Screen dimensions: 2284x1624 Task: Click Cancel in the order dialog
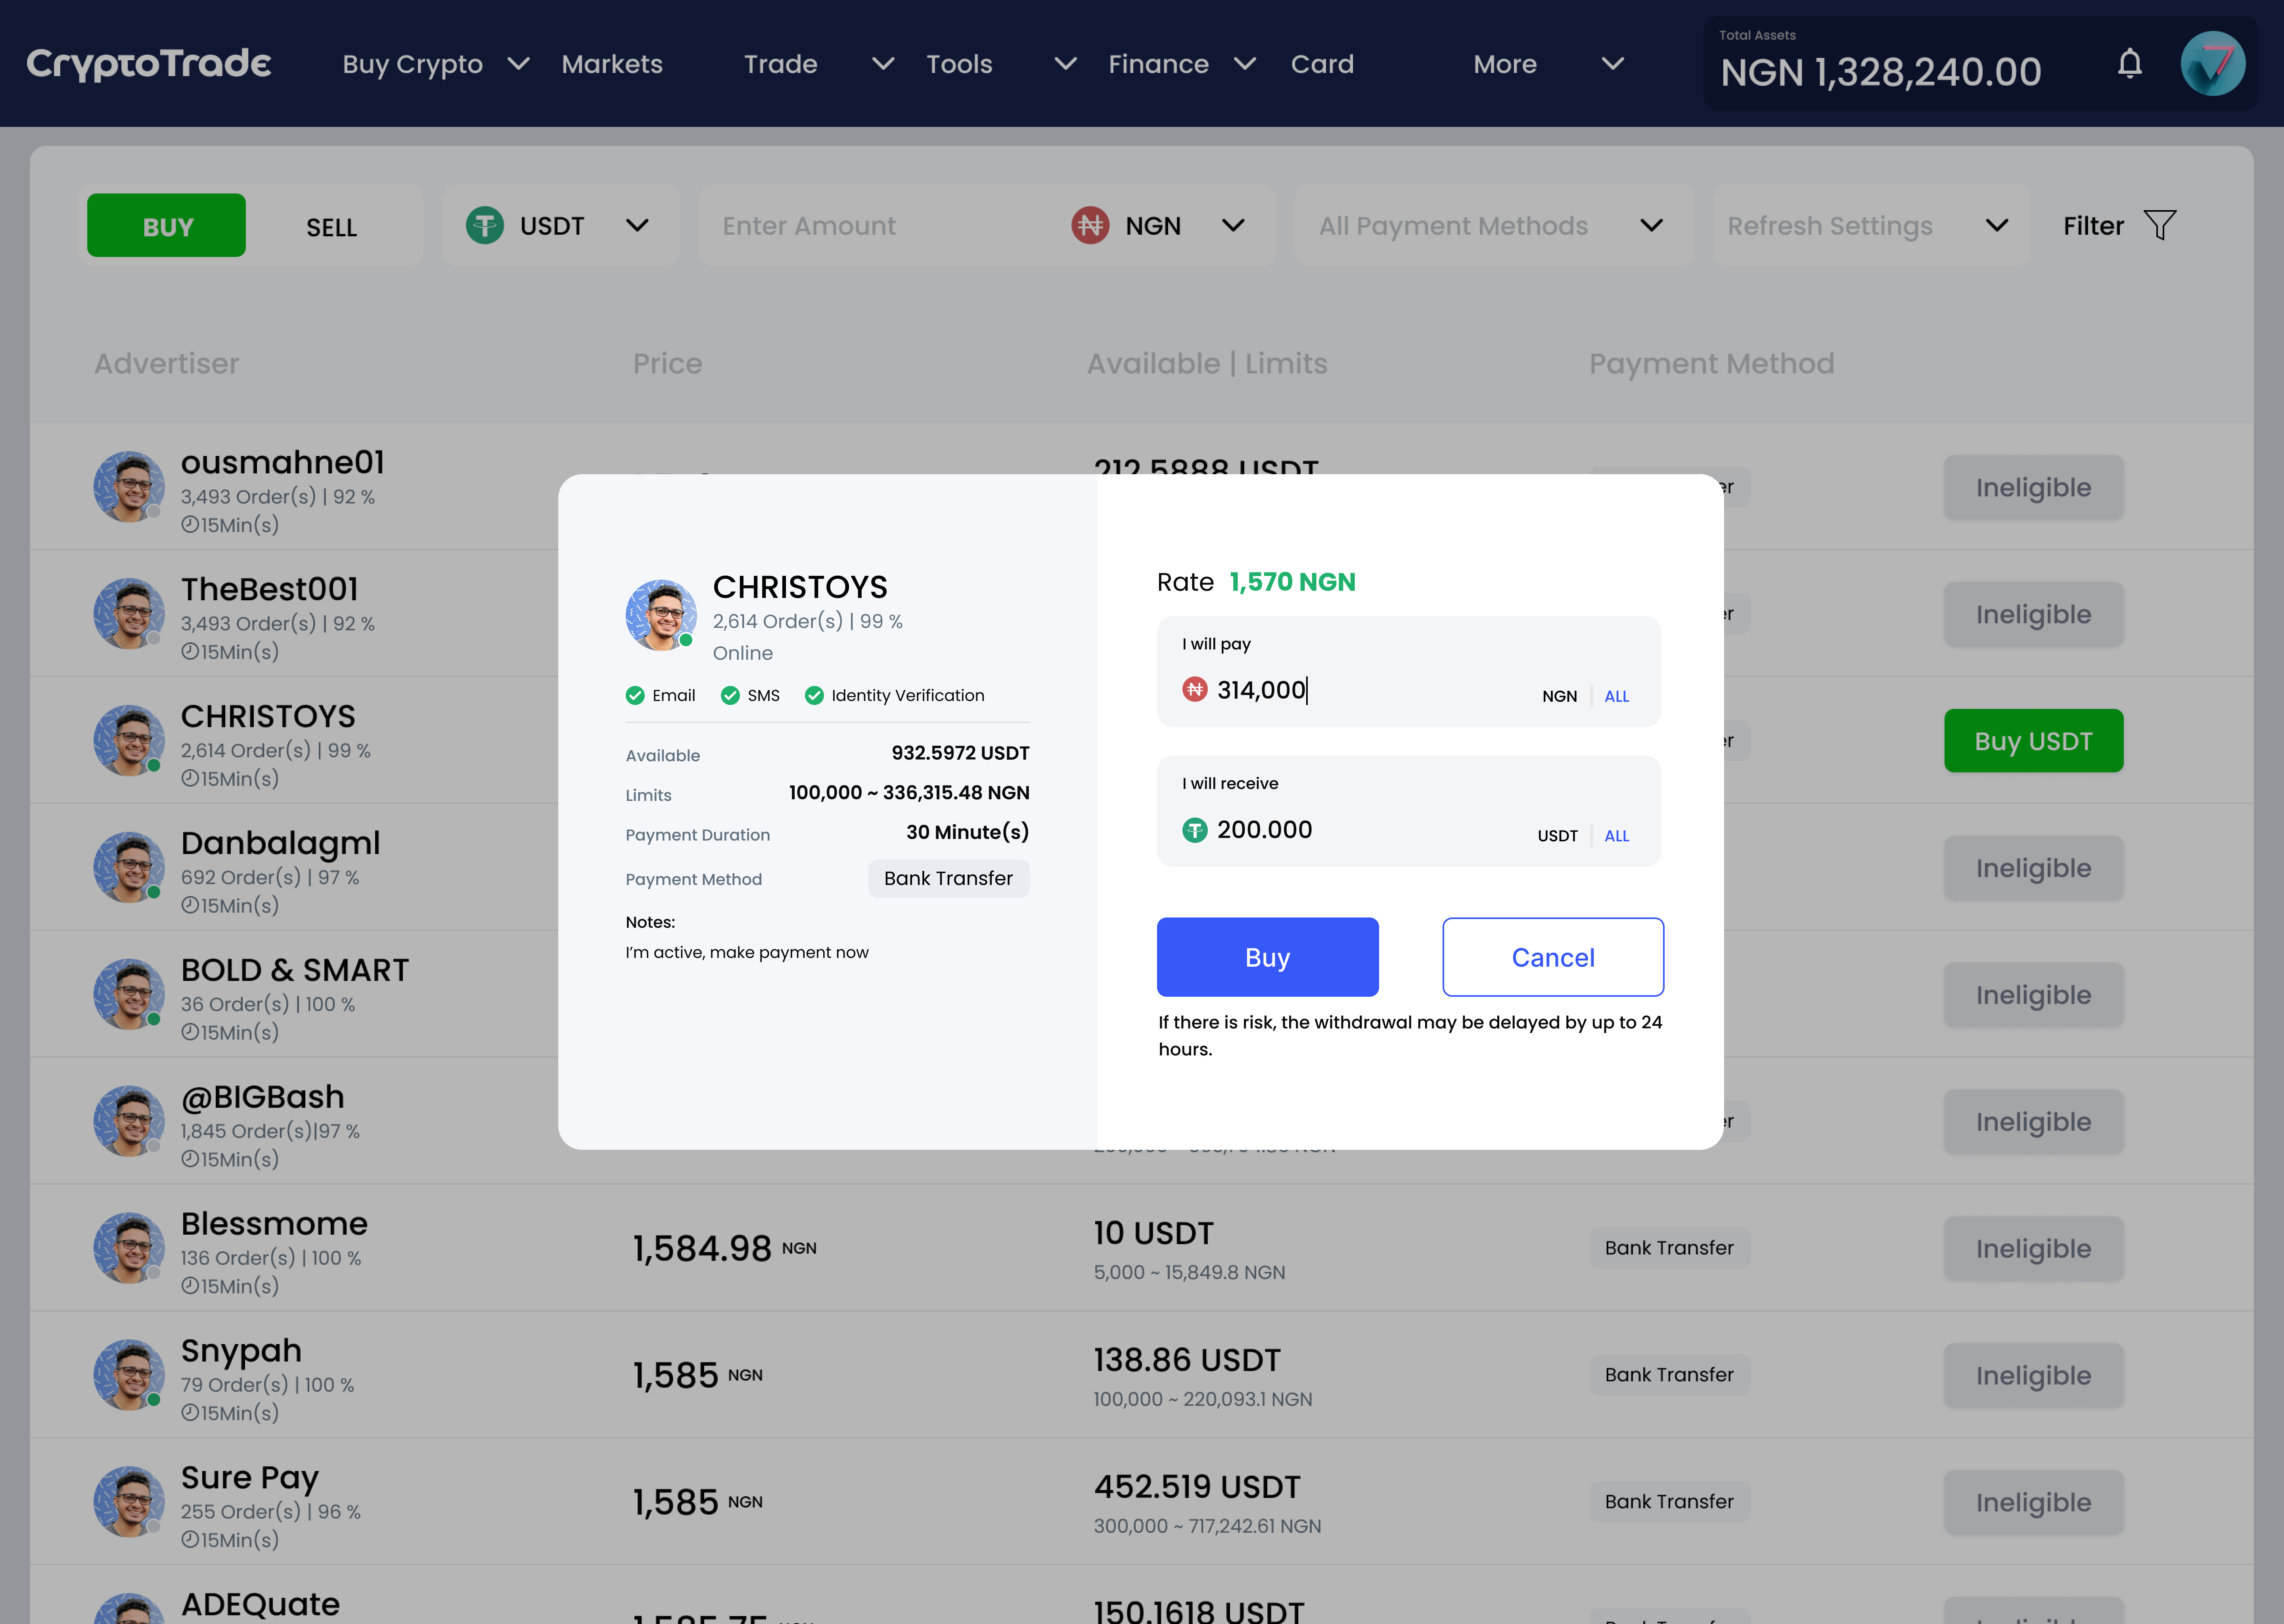point(1552,957)
